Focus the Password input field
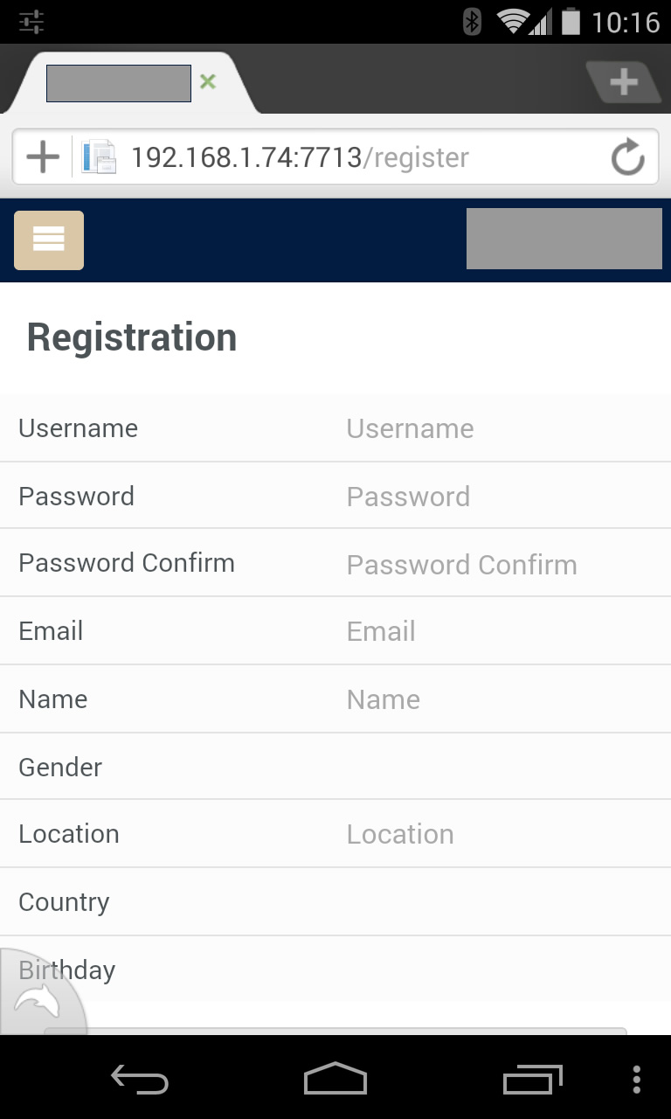This screenshot has height=1119, width=671. pyautogui.click(x=498, y=497)
